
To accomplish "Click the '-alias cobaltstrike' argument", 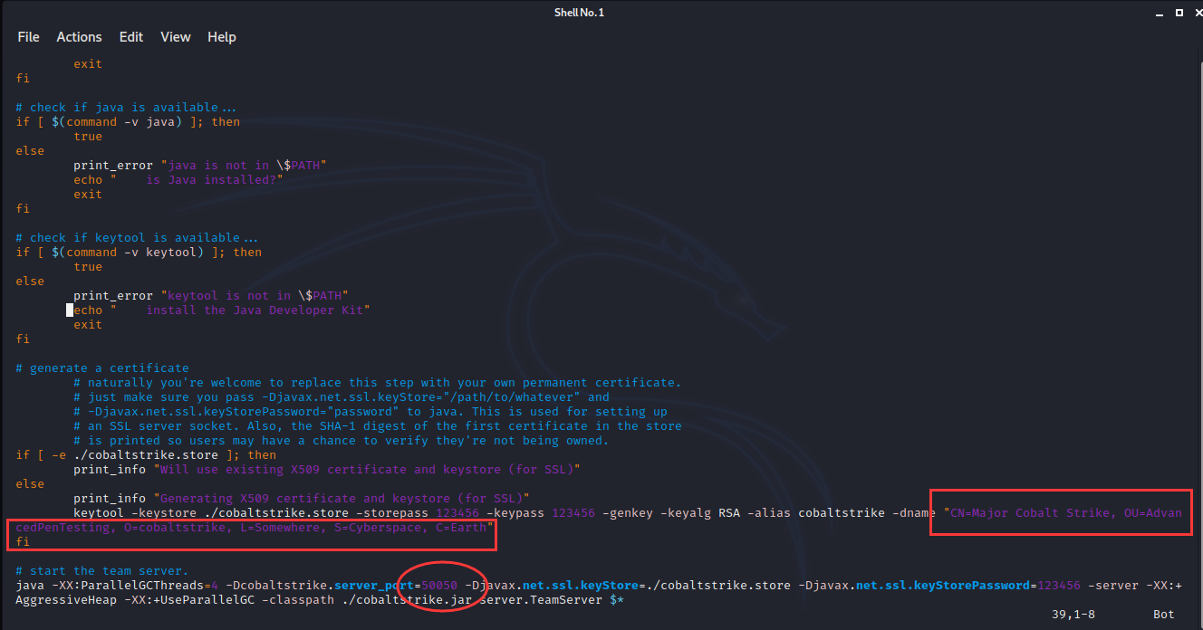I will pyautogui.click(x=816, y=513).
